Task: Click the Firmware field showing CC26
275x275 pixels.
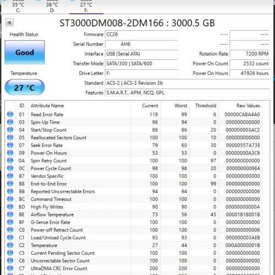Action: tap(141, 35)
